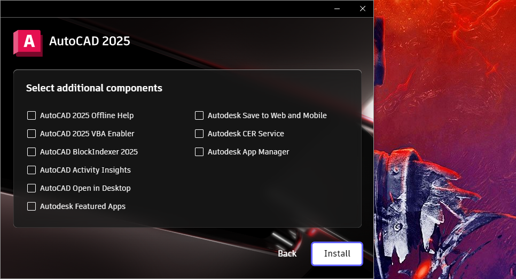Click the installer's black title bar

click(165, 9)
